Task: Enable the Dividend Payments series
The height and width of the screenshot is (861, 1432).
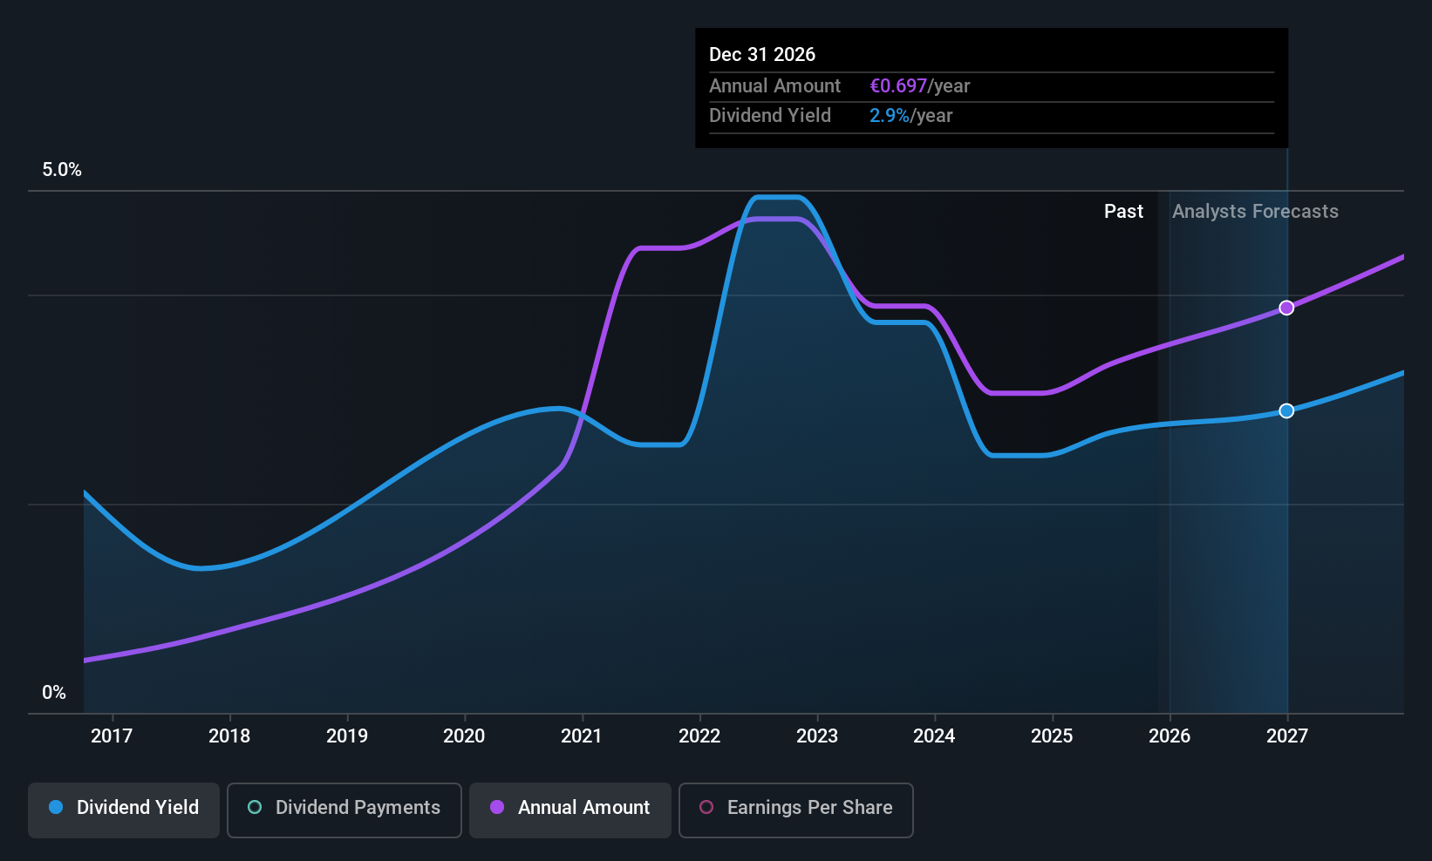Action: (344, 810)
